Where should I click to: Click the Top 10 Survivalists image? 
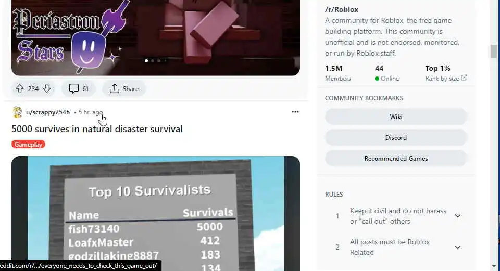click(156, 213)
